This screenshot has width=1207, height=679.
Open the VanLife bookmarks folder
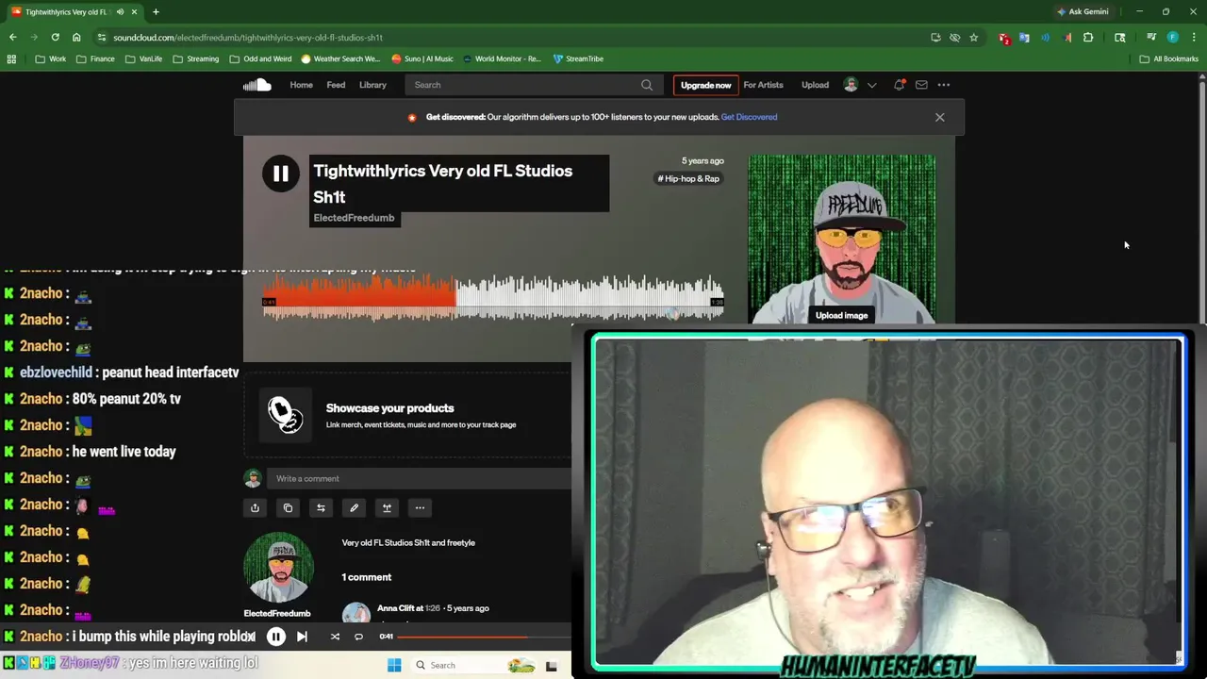click(x=143, y=58)
